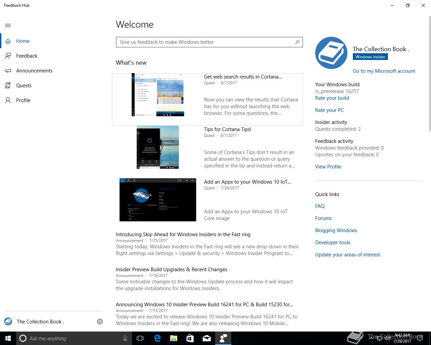Screen dimensions: 431x345
Task: Open 'Introducing Skip Ahead' announcement
Action: point(183,234)
